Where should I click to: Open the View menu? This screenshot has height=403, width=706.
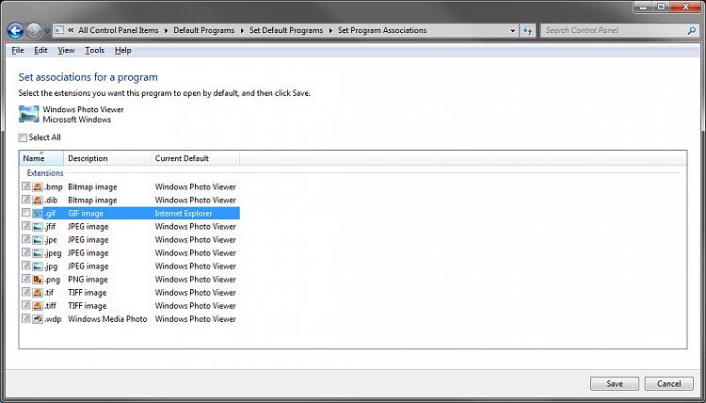click(66, 50)
